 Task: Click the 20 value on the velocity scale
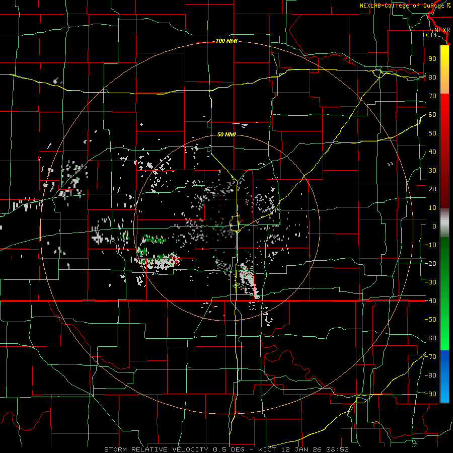coord(432,189)
